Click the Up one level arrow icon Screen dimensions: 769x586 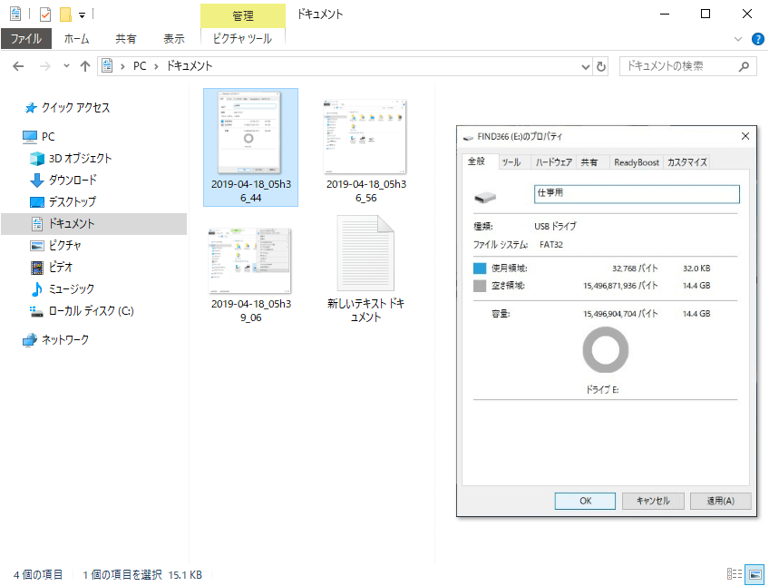[x=85, y=66]
